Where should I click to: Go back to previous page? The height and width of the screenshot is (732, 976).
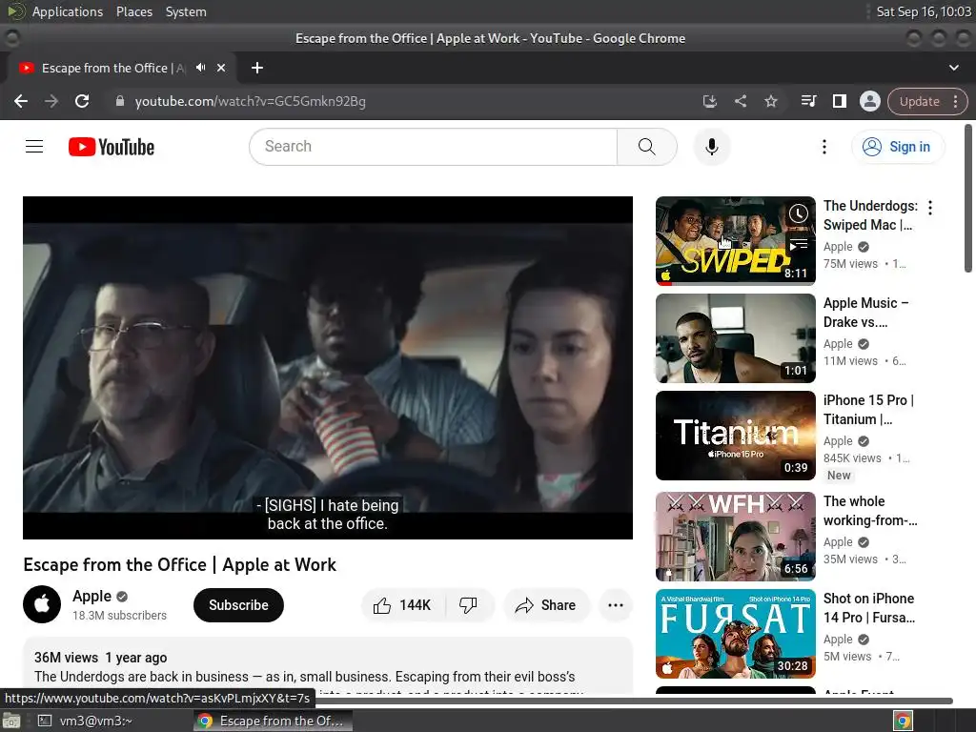(21, 101)
